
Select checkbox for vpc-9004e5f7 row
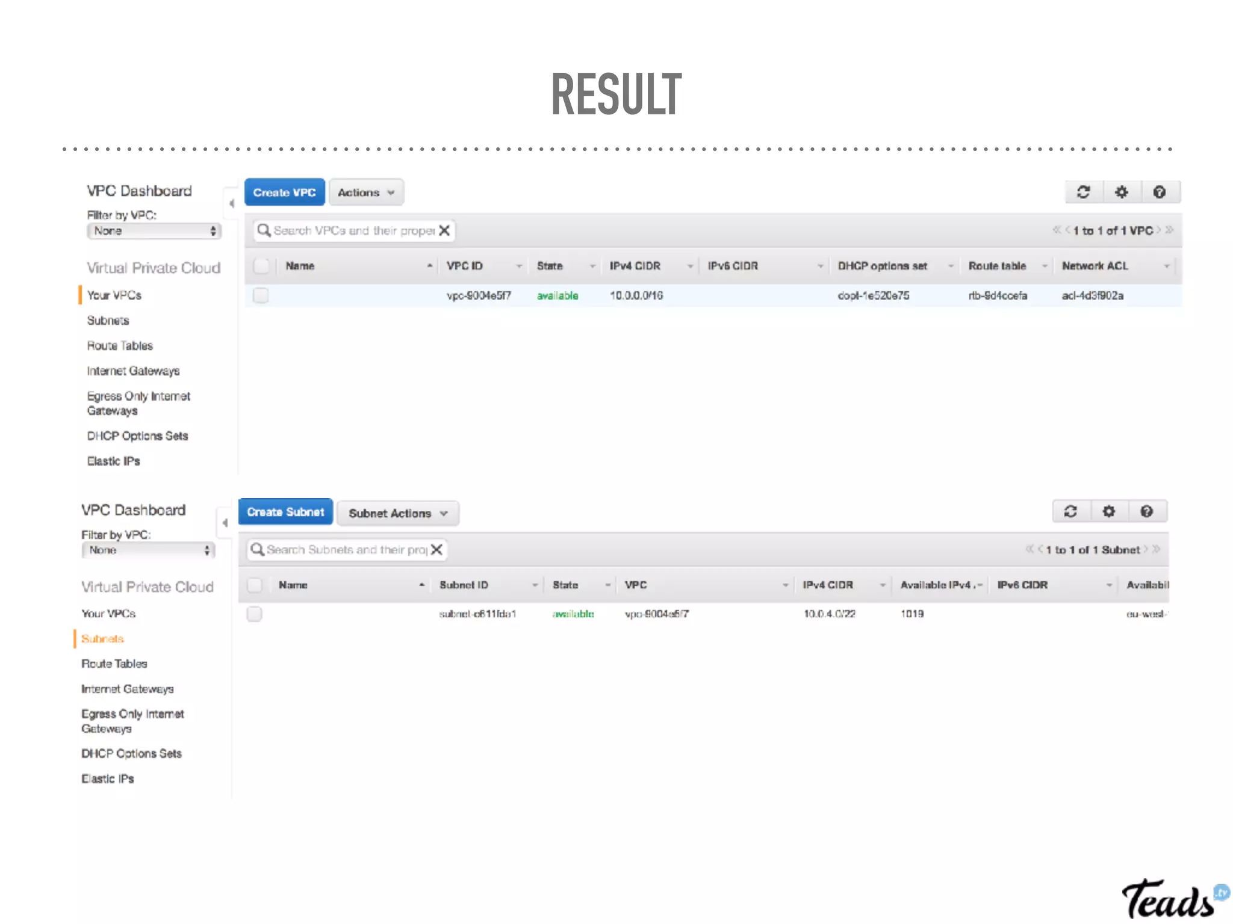tap(261, 295)
